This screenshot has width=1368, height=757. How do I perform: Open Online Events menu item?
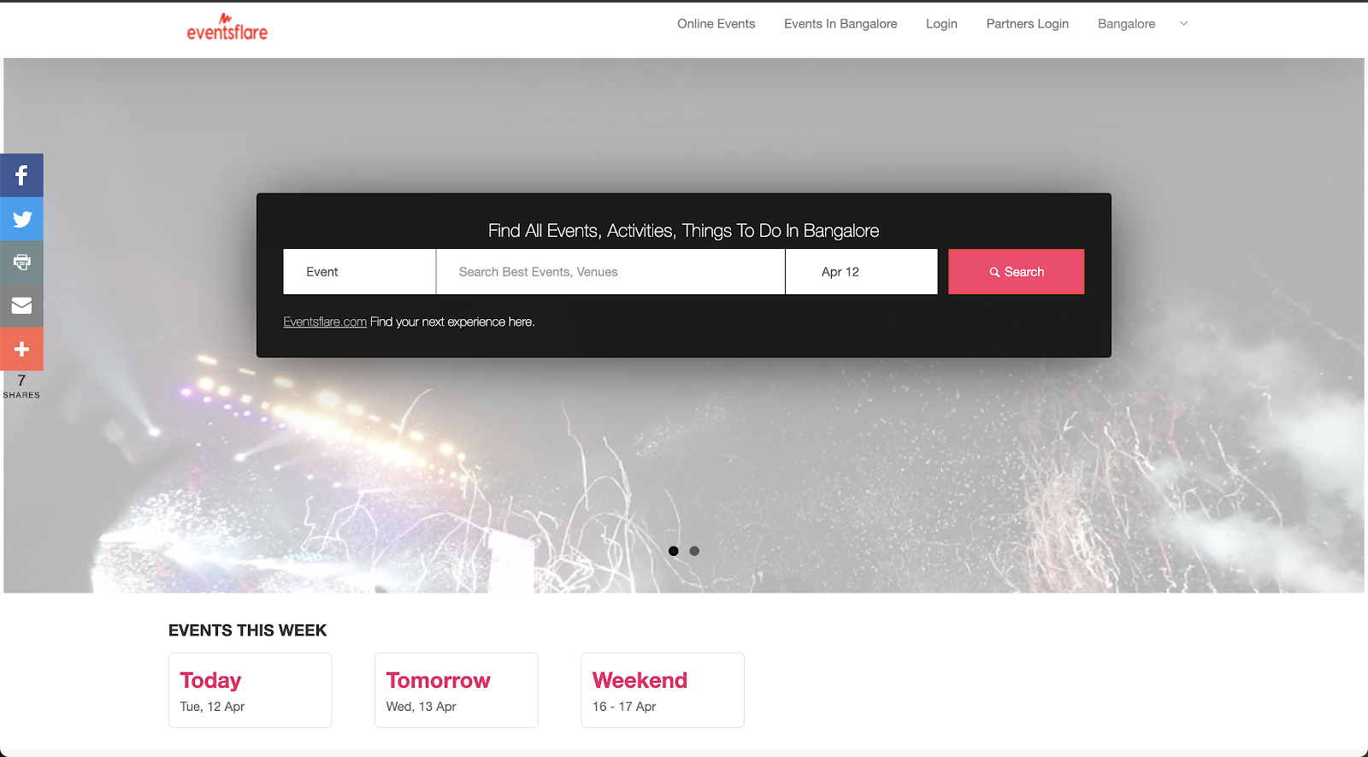(716, 24)
